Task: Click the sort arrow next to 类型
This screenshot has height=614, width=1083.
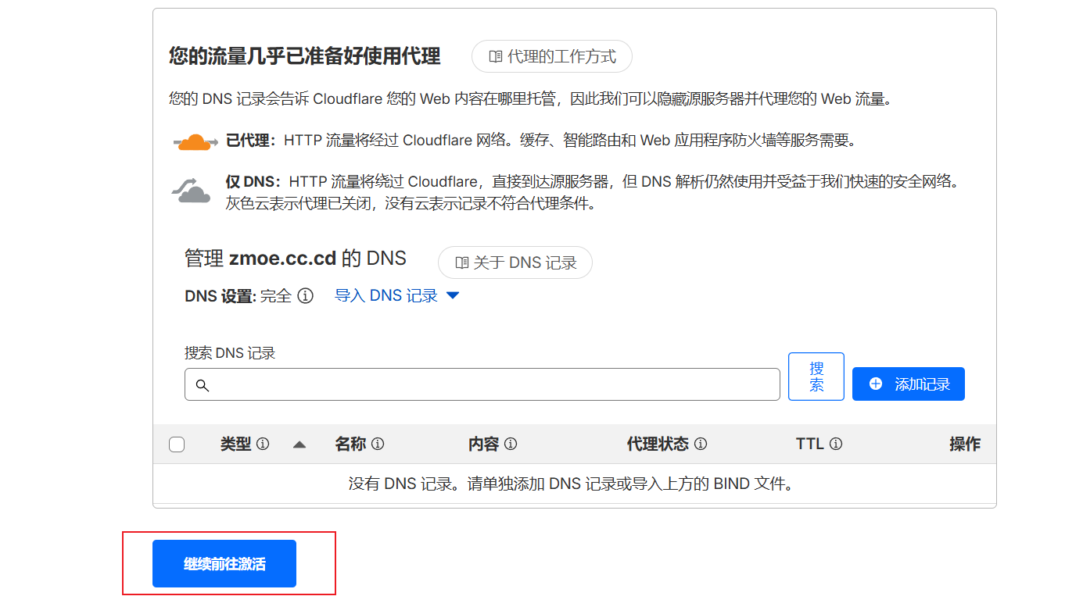Action: click(299, 444)
